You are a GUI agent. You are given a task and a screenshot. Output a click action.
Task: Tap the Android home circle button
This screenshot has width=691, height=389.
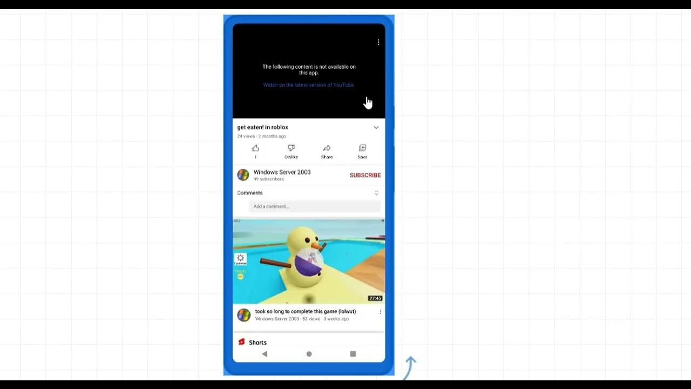309,354
